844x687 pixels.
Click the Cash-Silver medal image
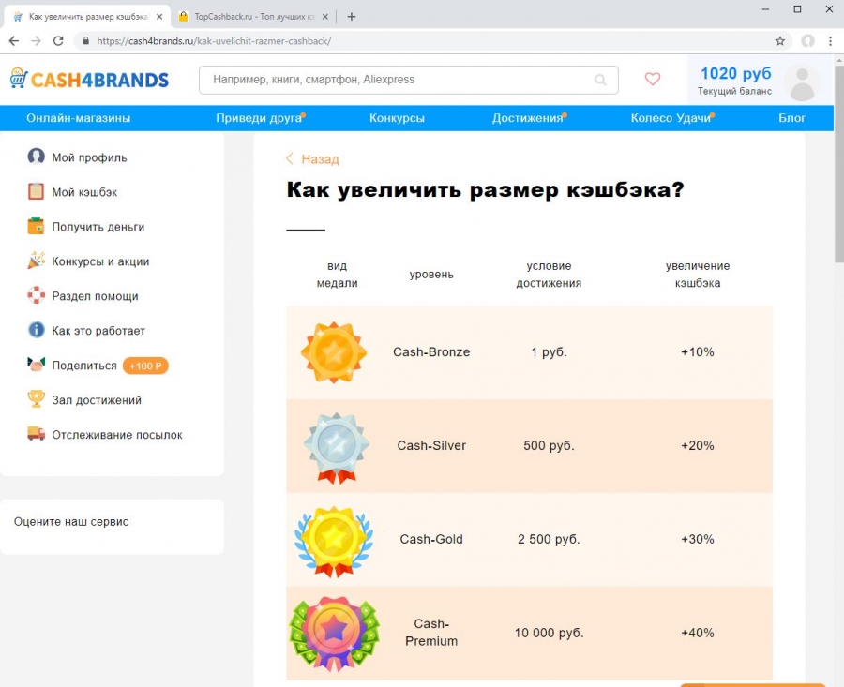(x=337, y=448)
